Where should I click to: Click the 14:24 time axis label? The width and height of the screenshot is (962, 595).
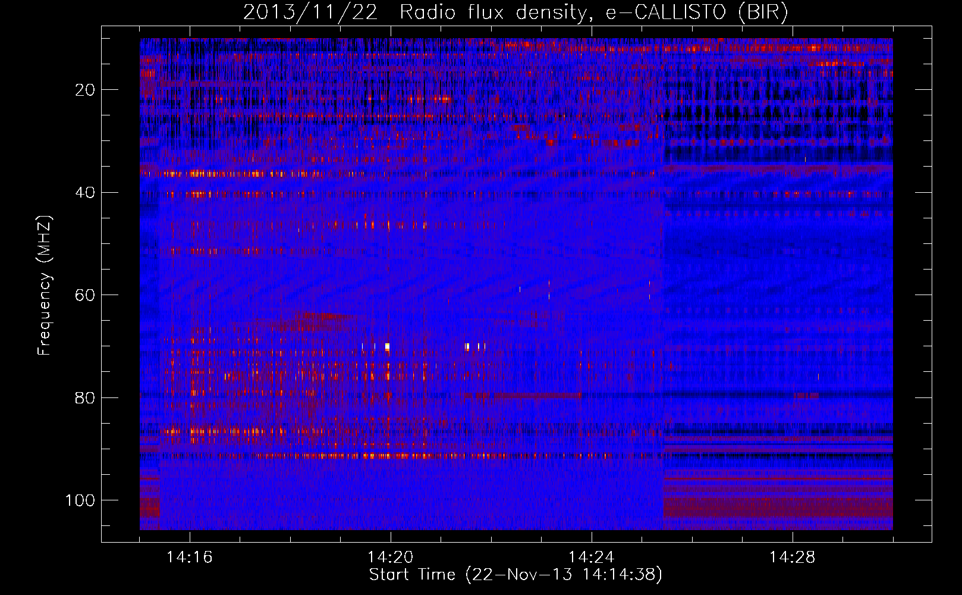(x=592, y=558)
